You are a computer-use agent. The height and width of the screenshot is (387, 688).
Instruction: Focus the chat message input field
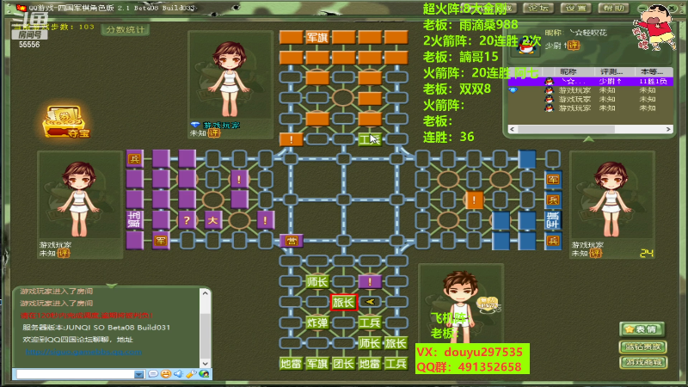[x=75, y=374]
